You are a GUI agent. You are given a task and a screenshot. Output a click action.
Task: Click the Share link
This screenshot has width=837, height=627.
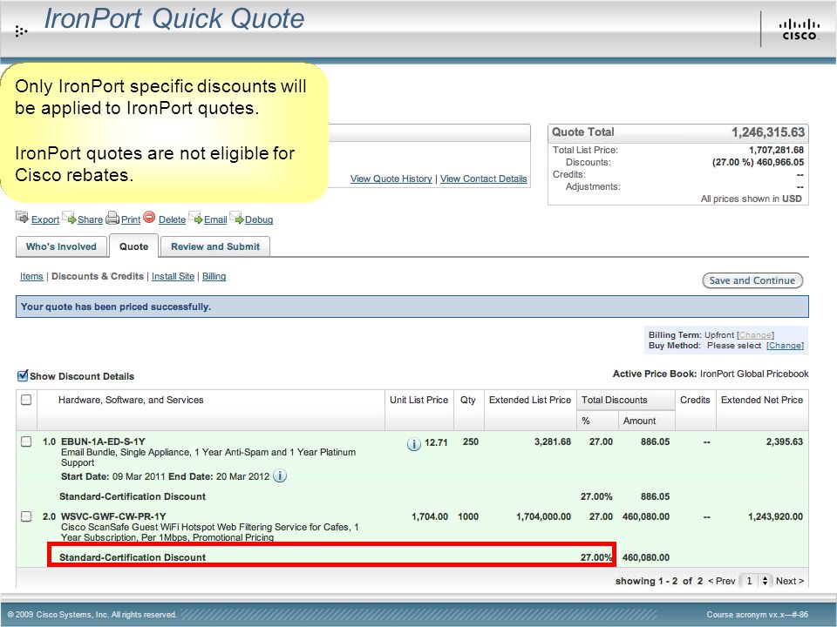(90, 219)
